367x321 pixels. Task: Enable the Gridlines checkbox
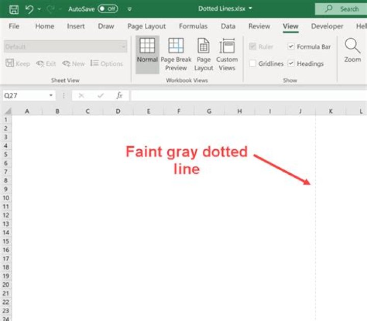click(252, 63)
